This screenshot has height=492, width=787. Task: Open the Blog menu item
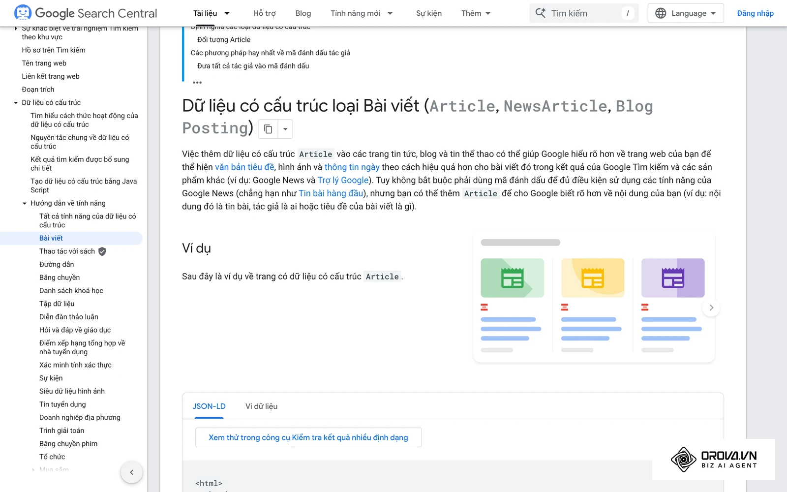(303, 13)
